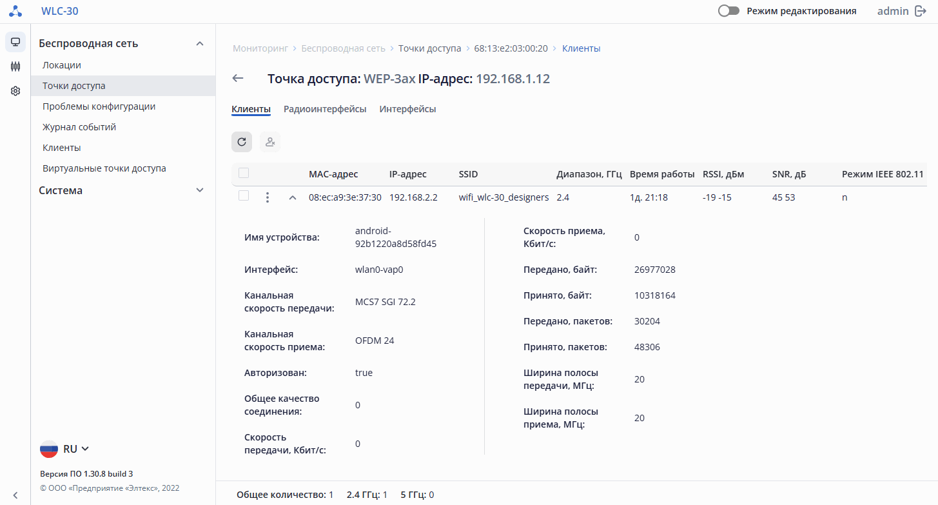Click the Беспроводная сеть breadcrumb link
The width and height of the screenshot is (938, 505).
(x=343, y=48)
